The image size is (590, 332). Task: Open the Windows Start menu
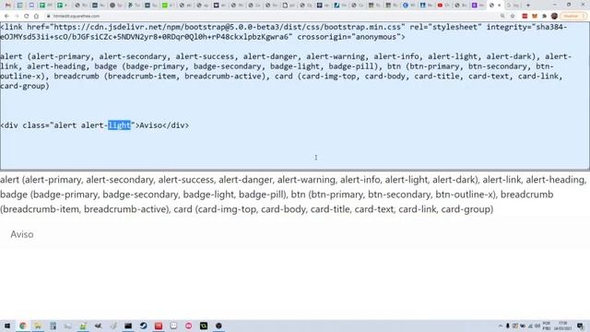tap(7, 326)
